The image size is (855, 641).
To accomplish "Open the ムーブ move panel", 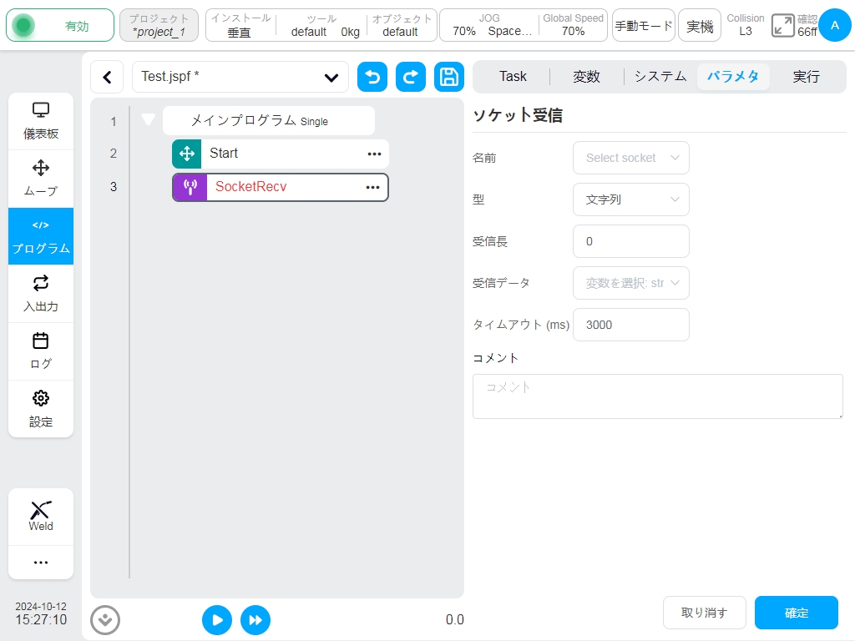I will pyautogui.click(x=41, y=179).
